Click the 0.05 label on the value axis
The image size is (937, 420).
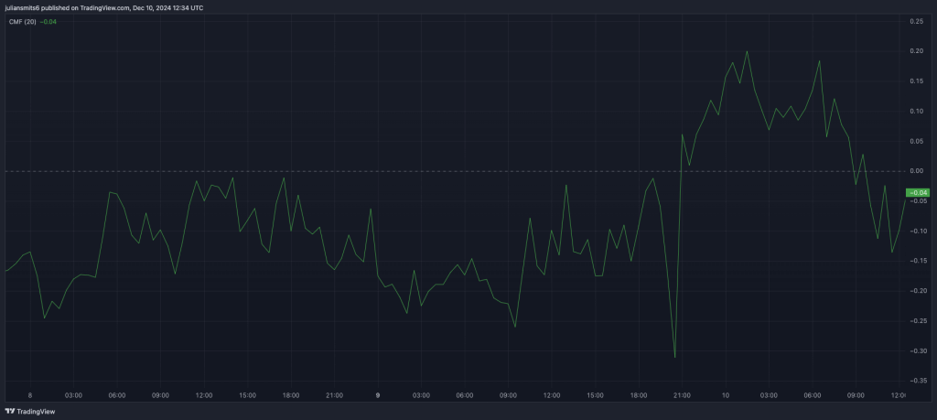pos(916,141)
